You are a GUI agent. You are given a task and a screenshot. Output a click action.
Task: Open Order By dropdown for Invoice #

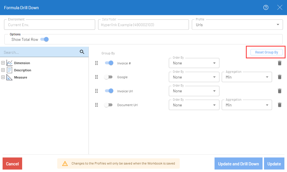[194, 63]
